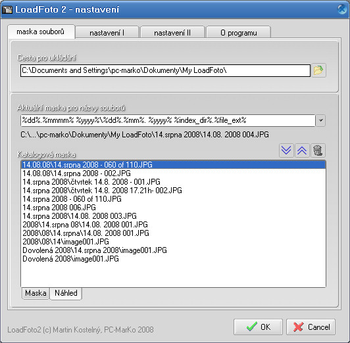Switch list to the 'Maska' bottom tab
Image resolution: width=350 pixels, height=343 pixels.
point(36,293)
